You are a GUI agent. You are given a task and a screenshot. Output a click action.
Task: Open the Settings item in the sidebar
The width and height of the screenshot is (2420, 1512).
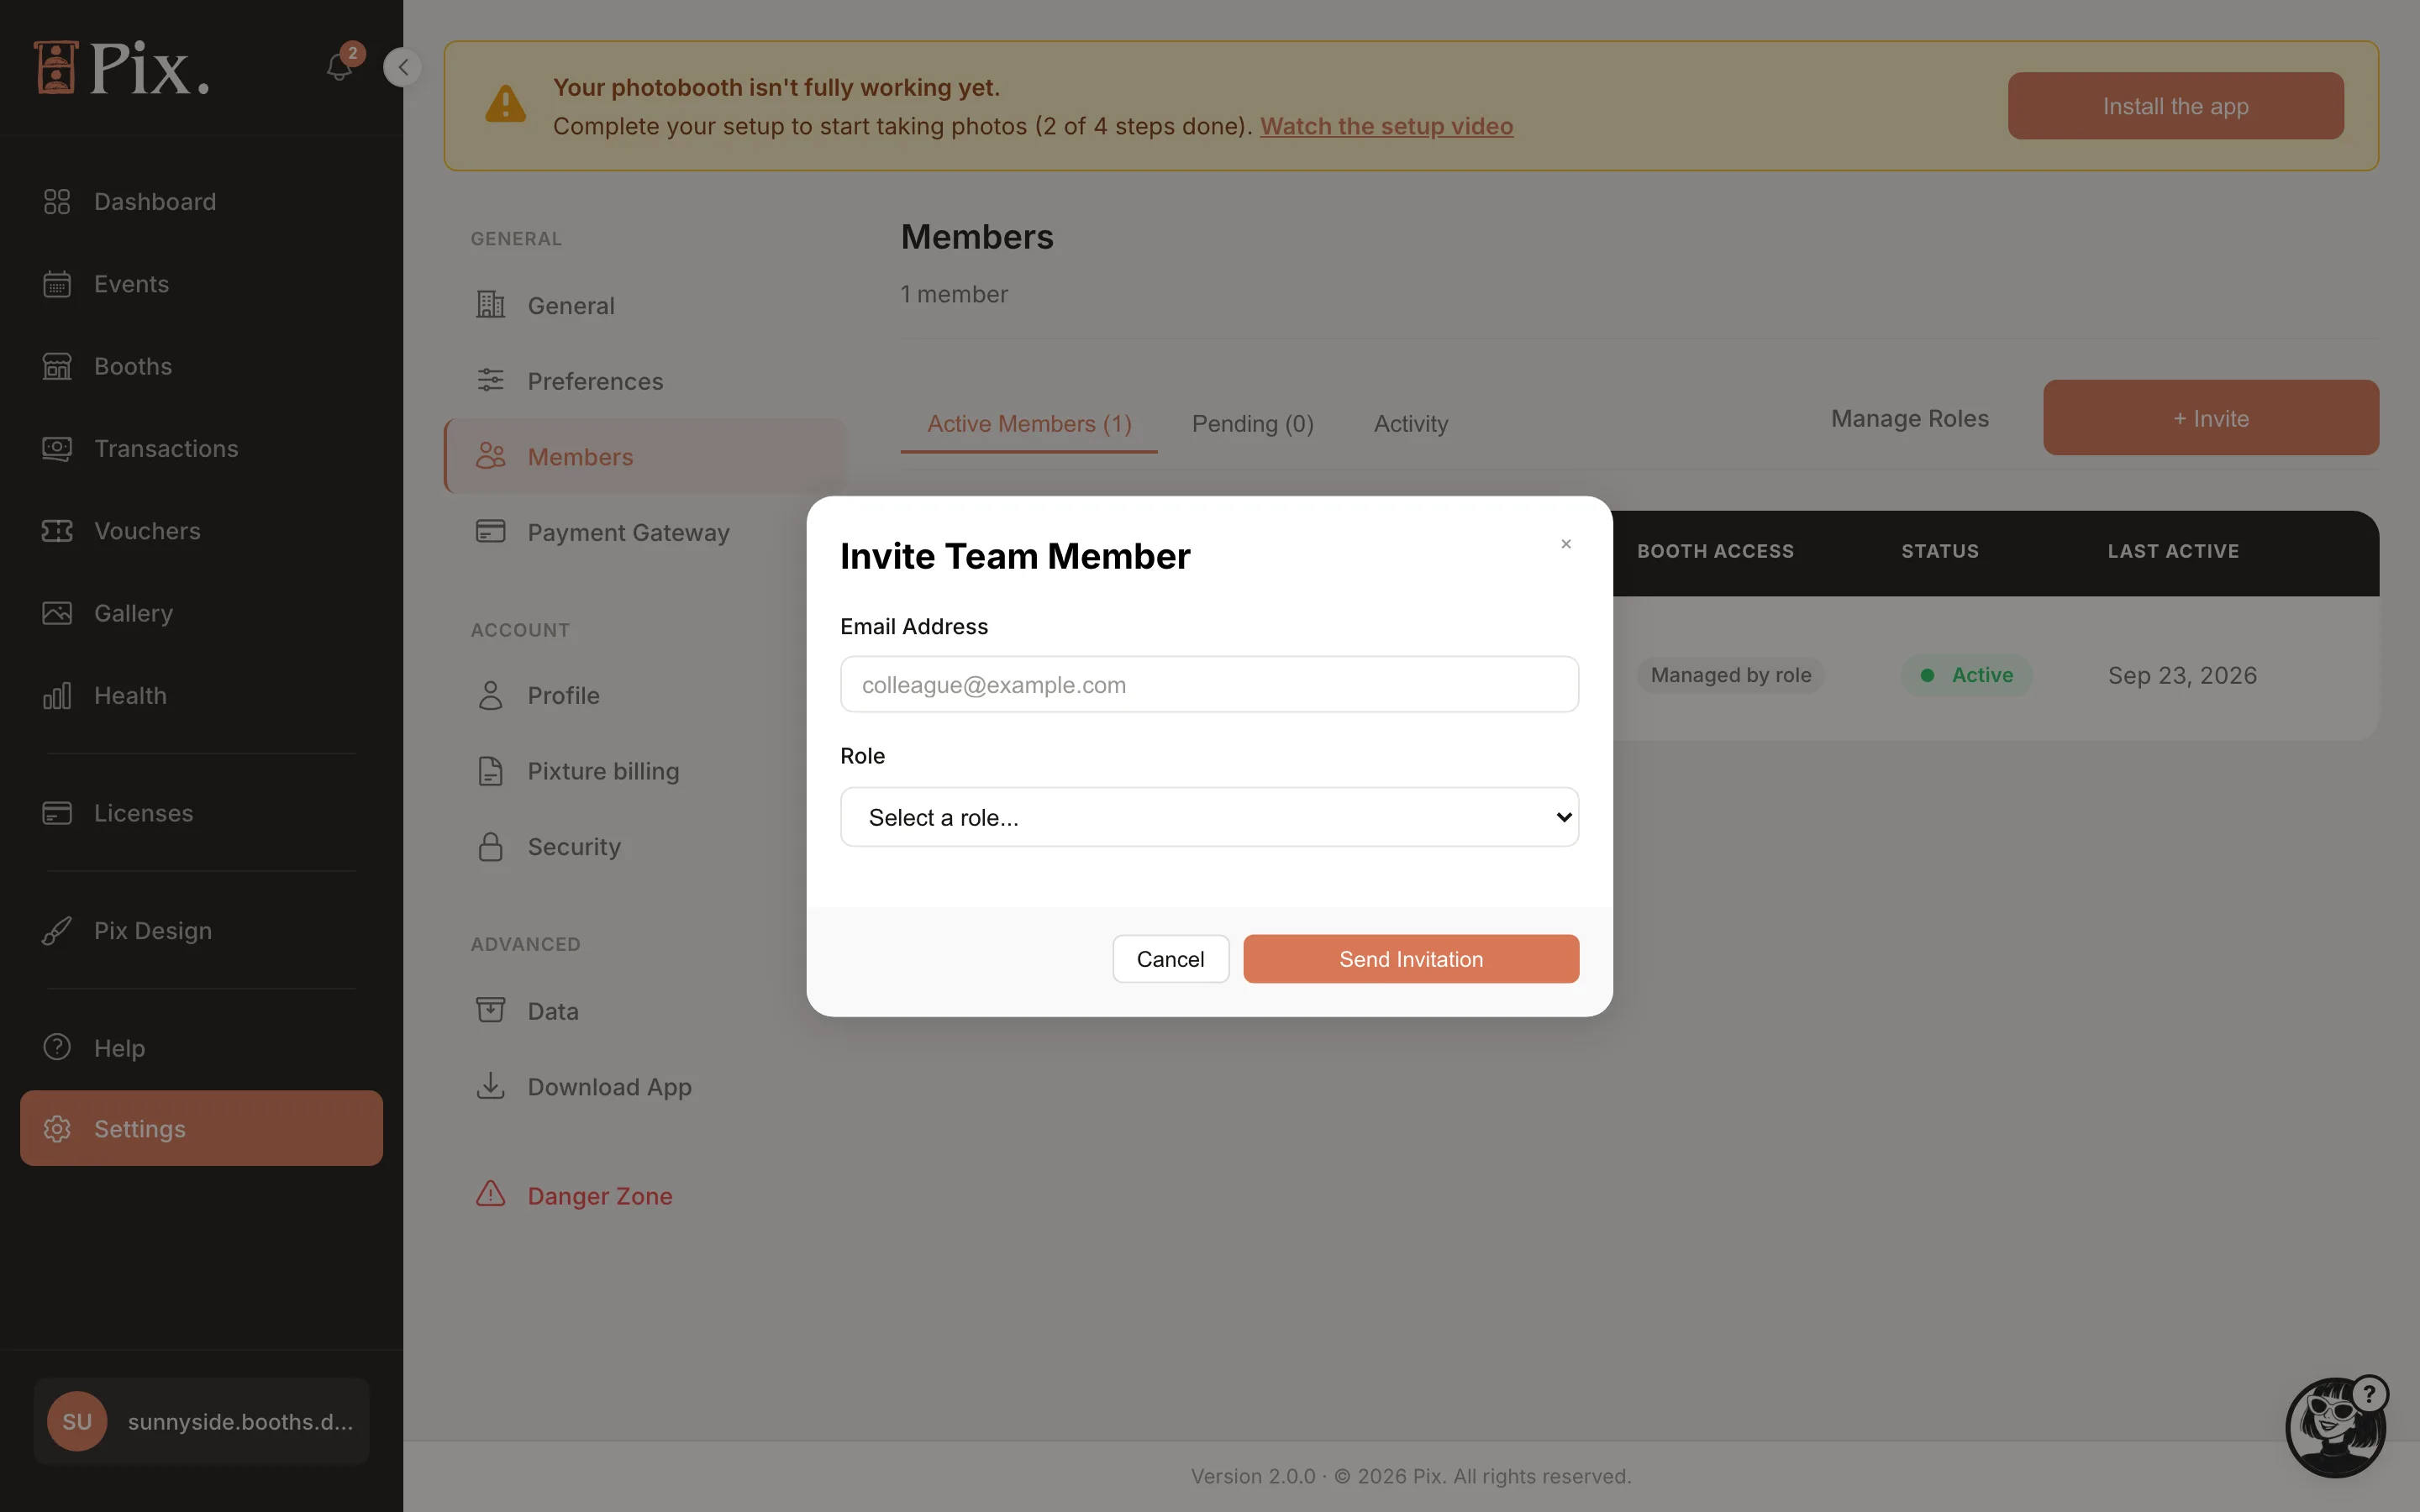(x=201, y=1128)
